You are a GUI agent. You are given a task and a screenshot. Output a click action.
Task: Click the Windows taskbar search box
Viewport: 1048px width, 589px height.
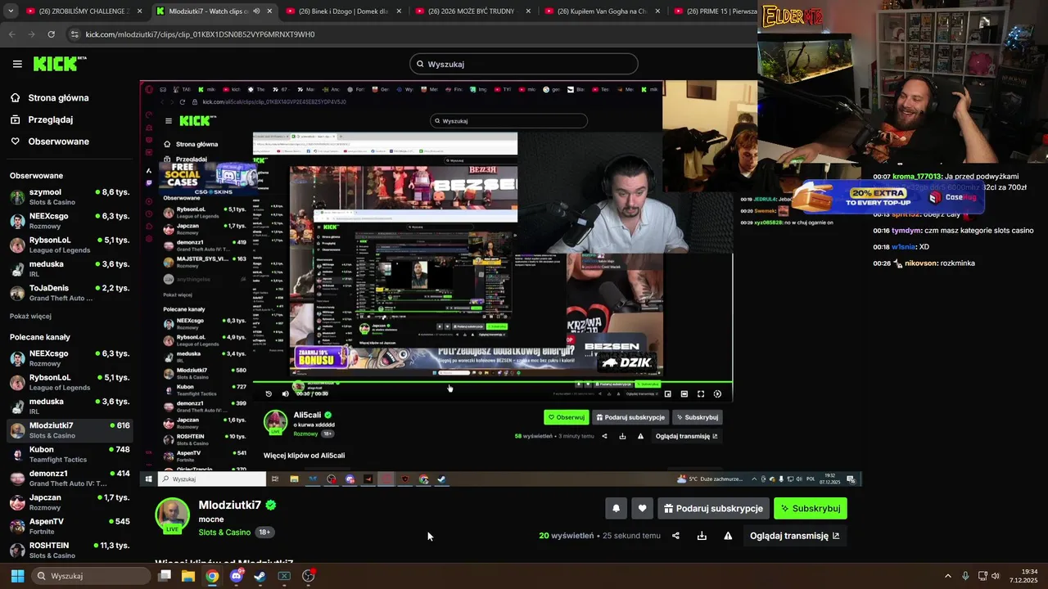click(x=92, y=576)
